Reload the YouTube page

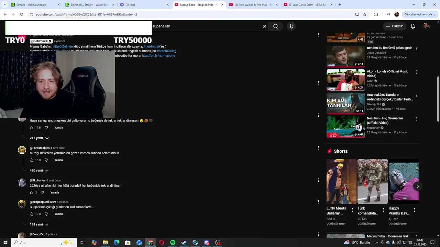click(22, 14)
